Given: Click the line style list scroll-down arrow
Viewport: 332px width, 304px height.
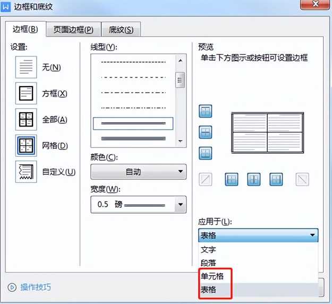Looking at the screenshot, I should tap(181, 141).
